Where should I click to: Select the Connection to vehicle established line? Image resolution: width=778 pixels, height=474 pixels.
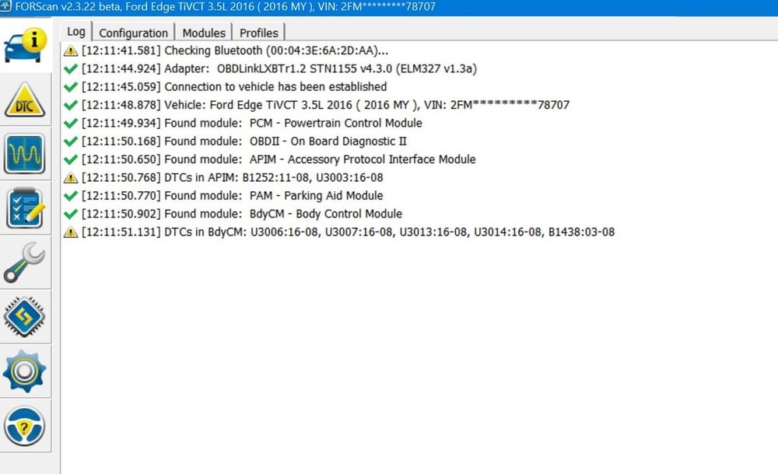(233, 86)
